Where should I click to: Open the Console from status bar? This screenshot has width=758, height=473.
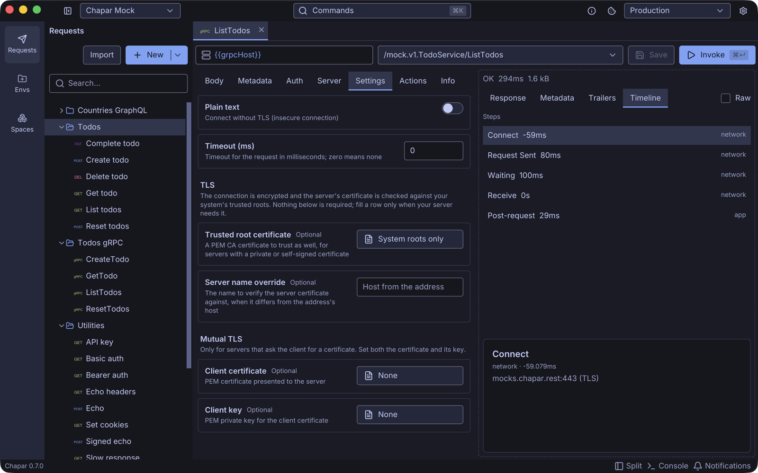[x=668, y=466]
